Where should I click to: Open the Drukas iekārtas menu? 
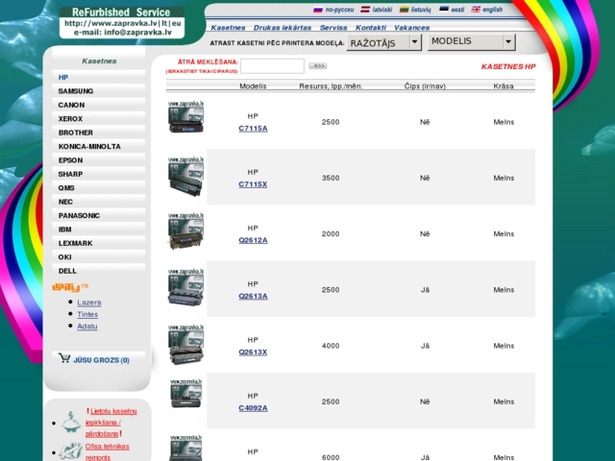pos(283,28)
